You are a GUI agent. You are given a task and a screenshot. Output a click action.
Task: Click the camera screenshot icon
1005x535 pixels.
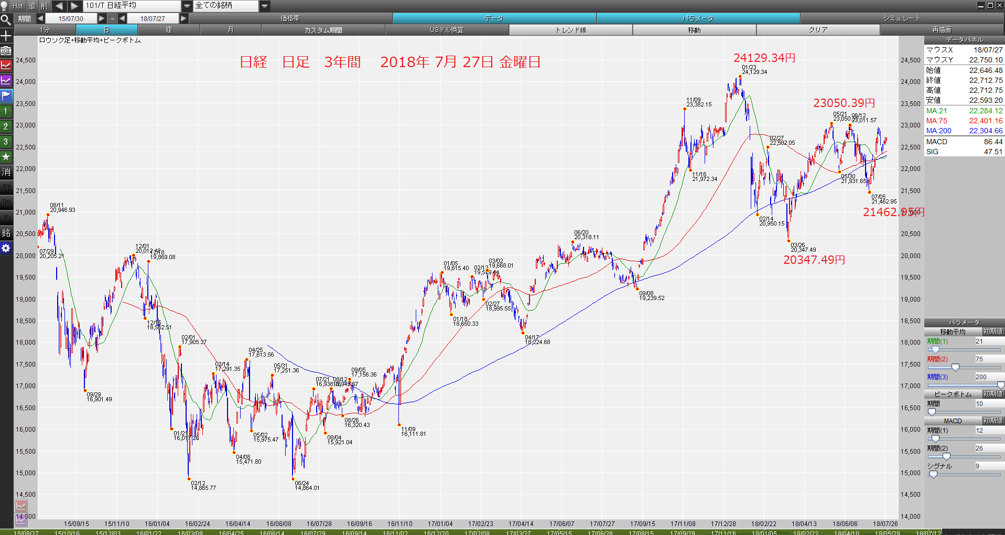pos(6,51)
